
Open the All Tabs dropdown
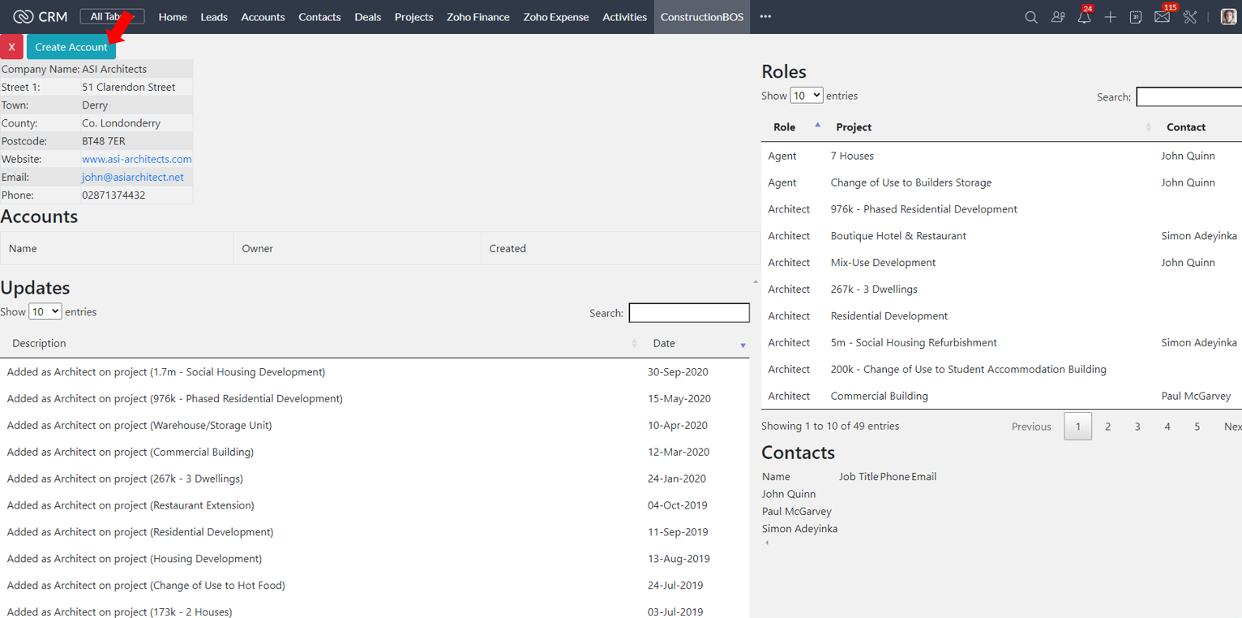pyautogui.click(x=112, y=17)
